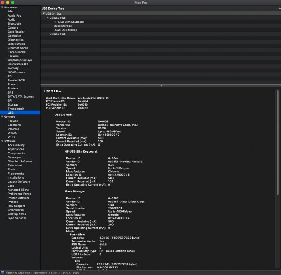The image size is (281, 275).
Task: Select NVMExpress in the sidebar
Action: pos(16,72)
